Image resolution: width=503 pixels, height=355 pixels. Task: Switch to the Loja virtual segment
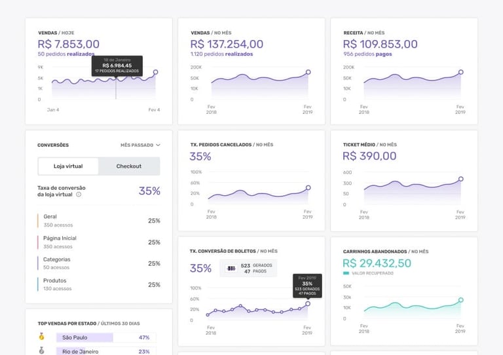tap(68, 166)
